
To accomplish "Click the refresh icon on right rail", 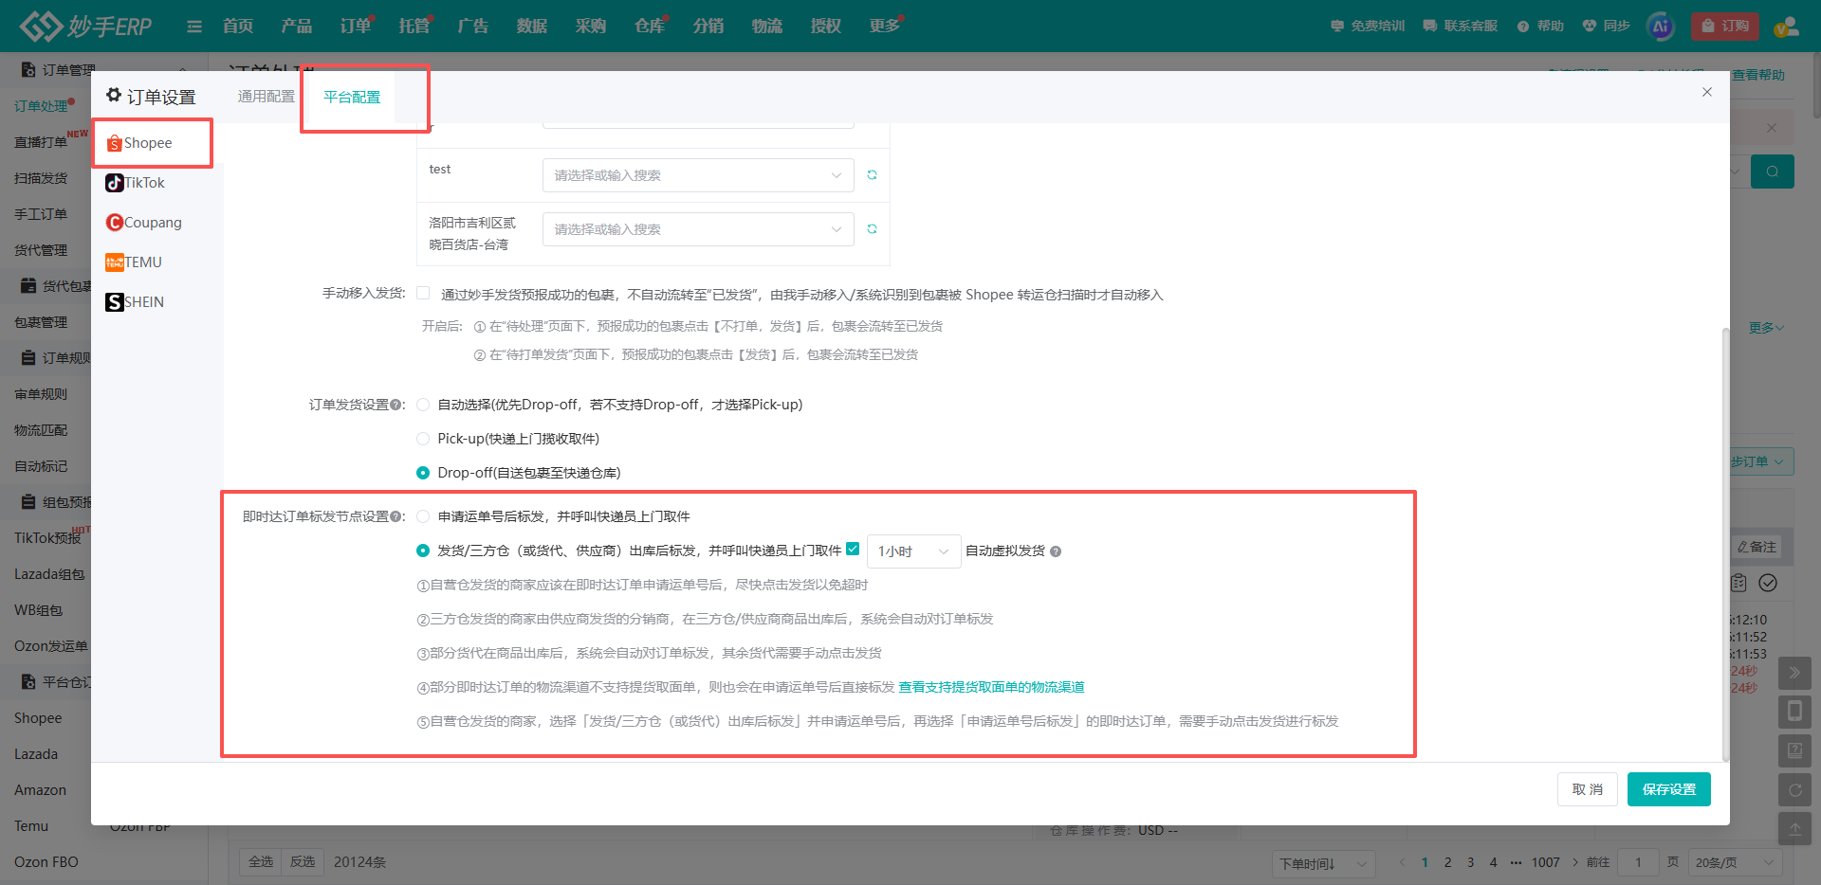I will point(1794,789).
